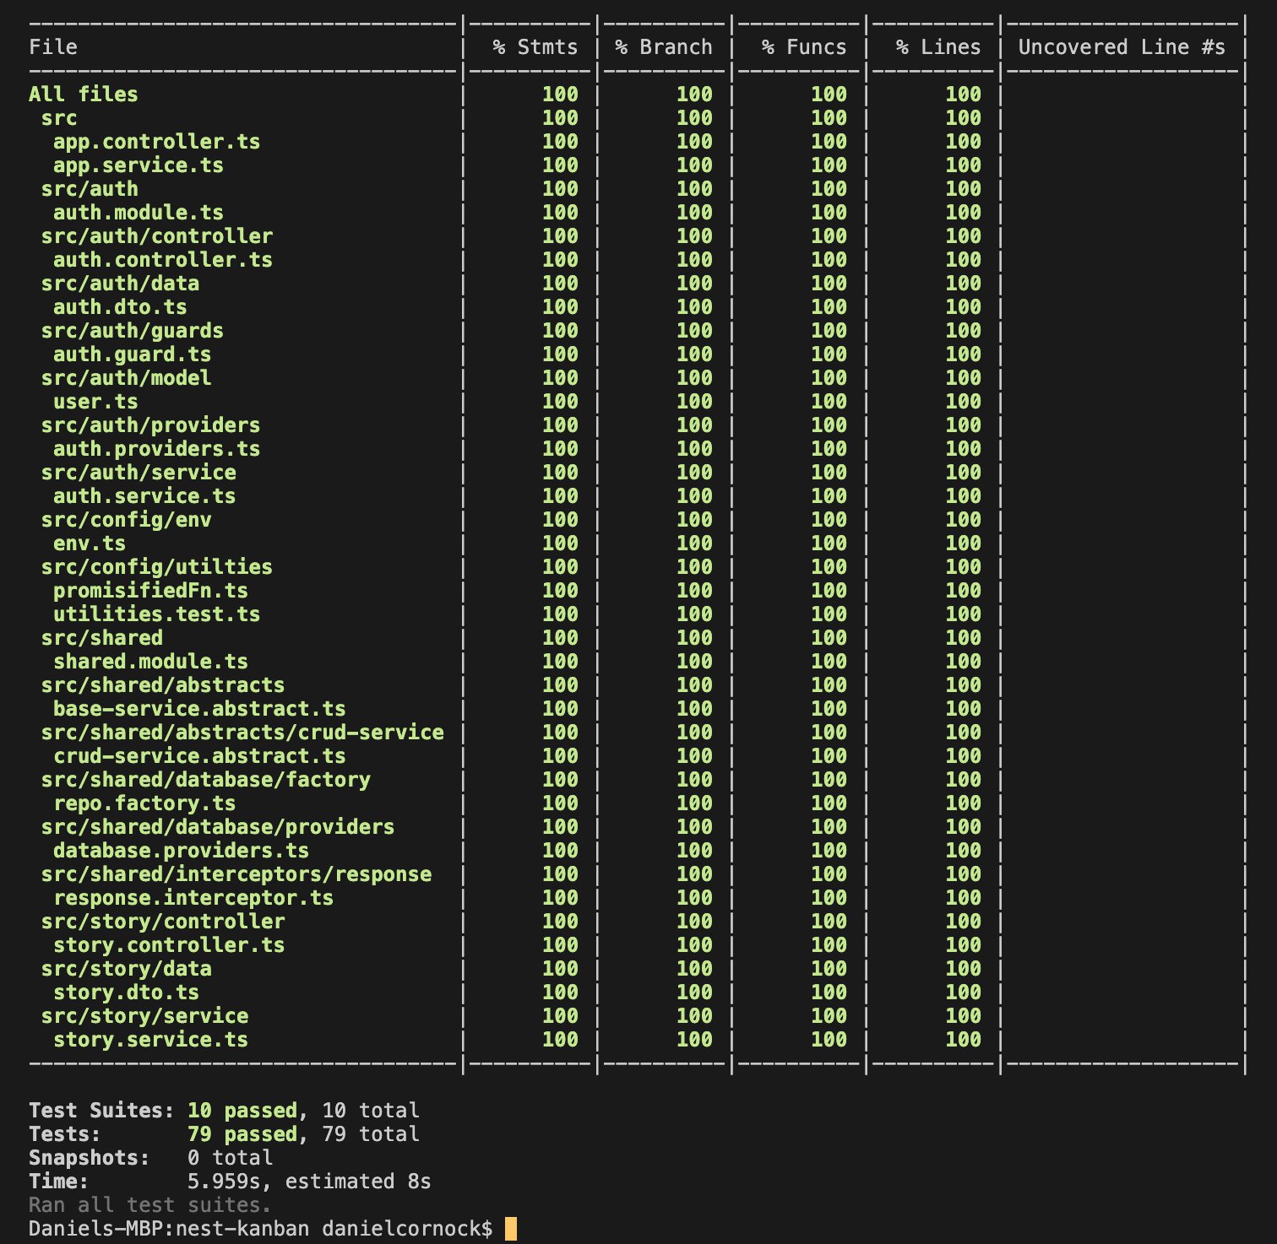The width and height of the screenshot is (1277, 1244).
Task: Select the 'app.controller.ts' file name
Action: tap(156, 141)
